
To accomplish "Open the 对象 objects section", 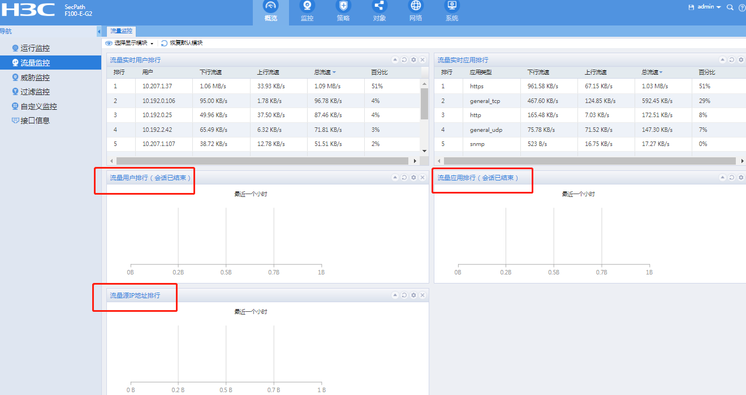I will click(380, 12).
